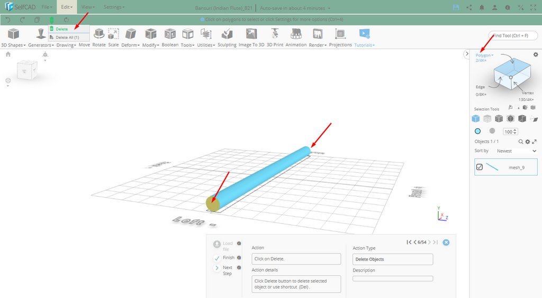The height and width of the screenshot is (298, 542).
Task: Click Delete in the Edit menu
Action: click(x=61, y=29)
